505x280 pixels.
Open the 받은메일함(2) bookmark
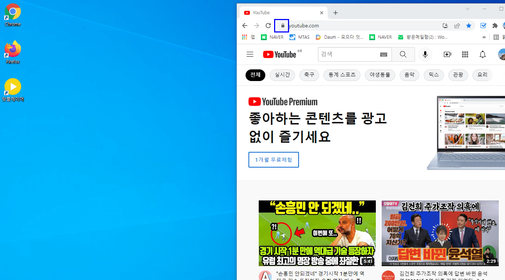coord(423,37)
